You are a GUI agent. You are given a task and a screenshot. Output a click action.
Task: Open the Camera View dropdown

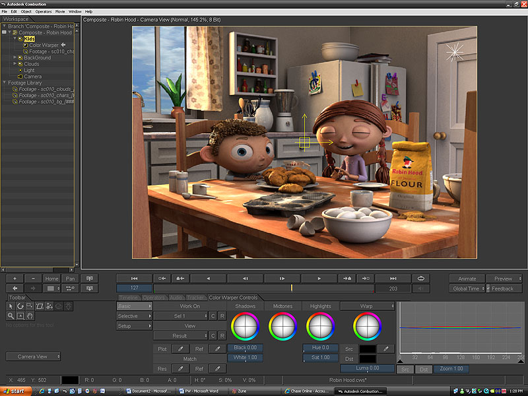[34, 356]
